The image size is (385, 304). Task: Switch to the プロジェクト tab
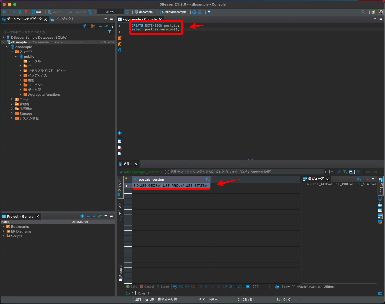(x=62, y=19)
